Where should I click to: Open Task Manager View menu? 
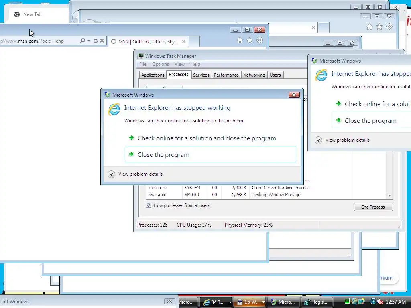[179, 64]
